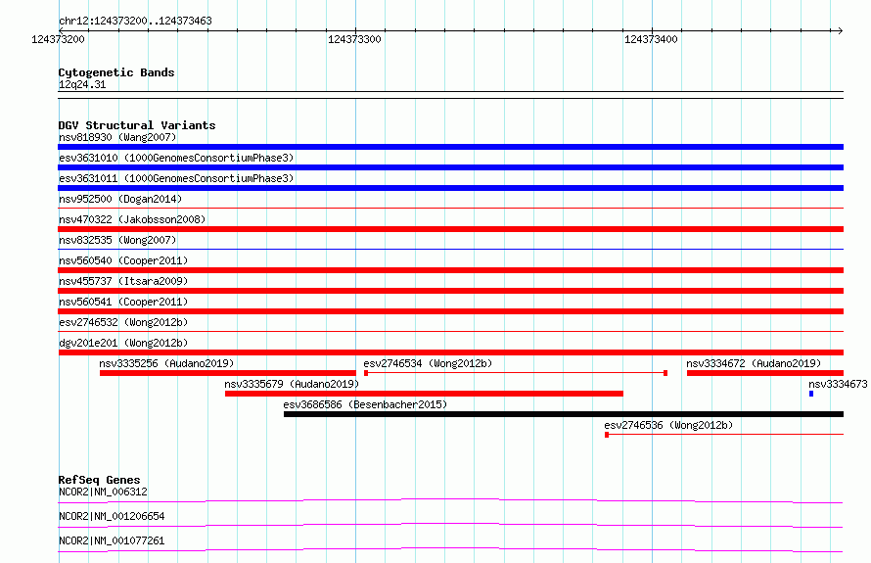
Task: Select the Cytogenetic Bands track title
Action: [116, 72]
